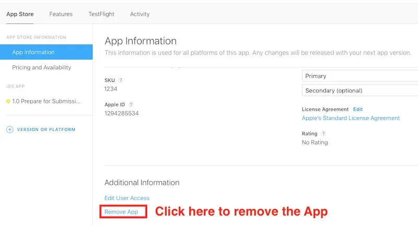Switch to the Features tab
Image resolution: width=418 pixels, height=226 pixels.
click(61, 14)
